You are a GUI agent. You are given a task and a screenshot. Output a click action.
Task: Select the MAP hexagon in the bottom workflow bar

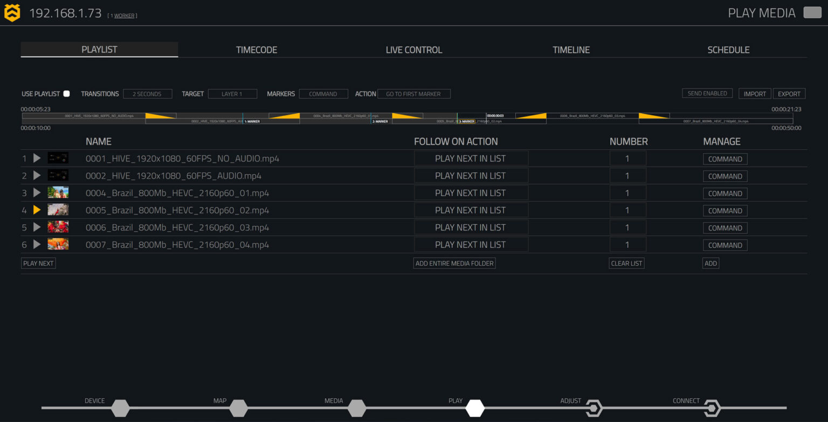[x=239, y=408]
